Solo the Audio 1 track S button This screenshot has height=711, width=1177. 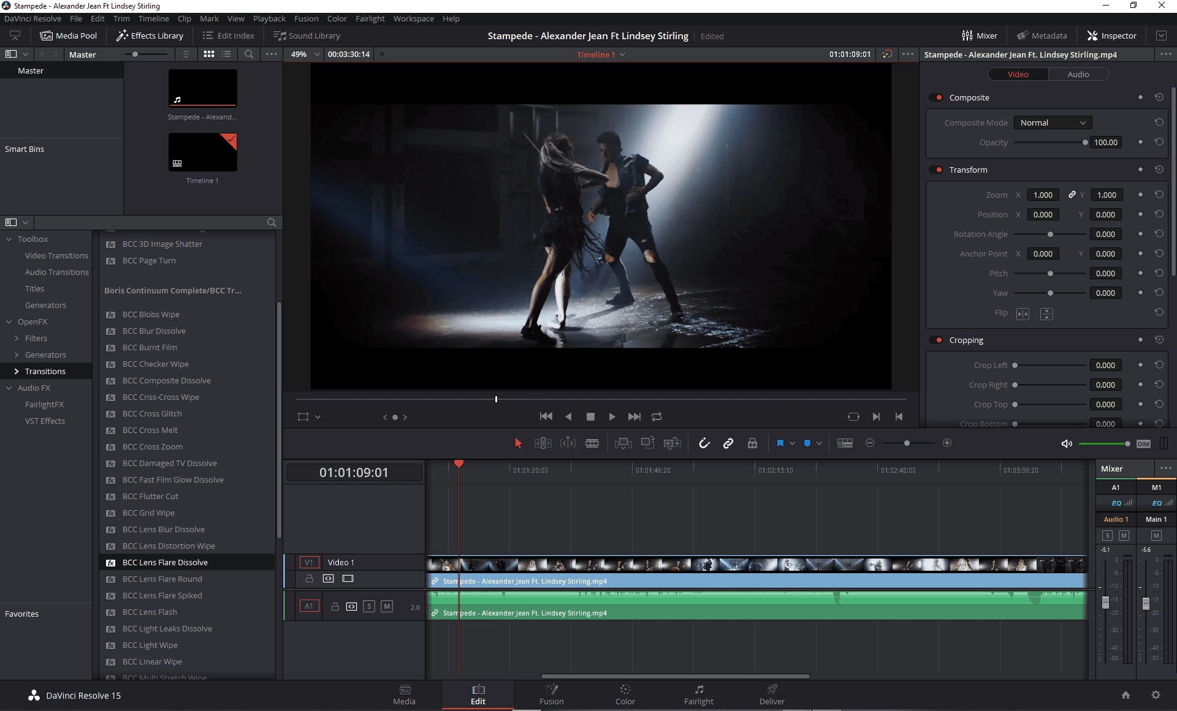368,607
